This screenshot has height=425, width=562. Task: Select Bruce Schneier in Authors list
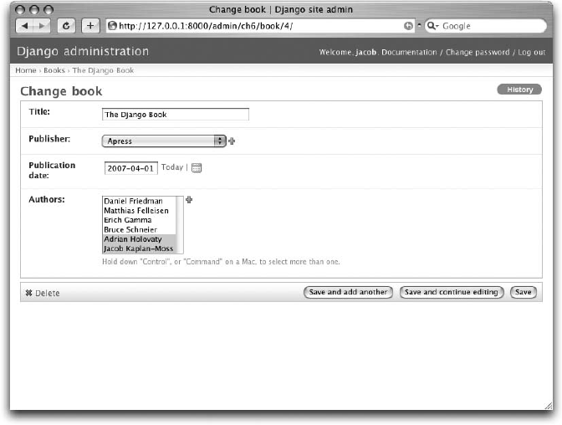[139, 229]
